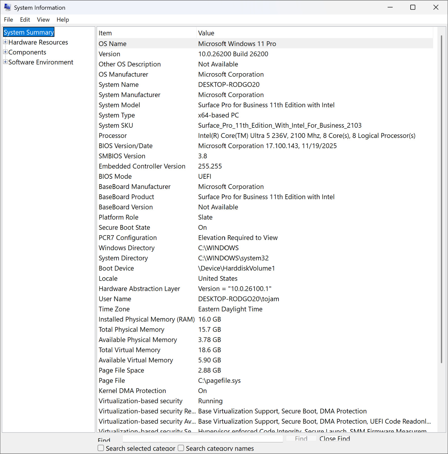Viewport: 448px width, 454px height.
Task: Select the BaseBoard Manufacturer row
Action: (x=265, y=187)
